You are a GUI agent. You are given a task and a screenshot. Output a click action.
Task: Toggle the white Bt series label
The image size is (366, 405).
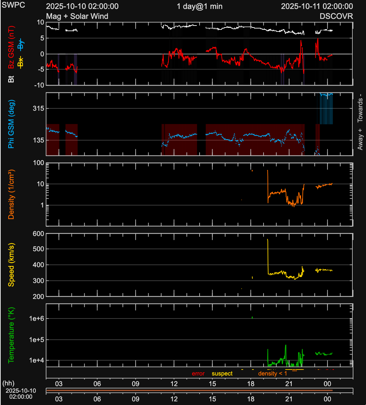pyautogui.click(x=11, y=79)
